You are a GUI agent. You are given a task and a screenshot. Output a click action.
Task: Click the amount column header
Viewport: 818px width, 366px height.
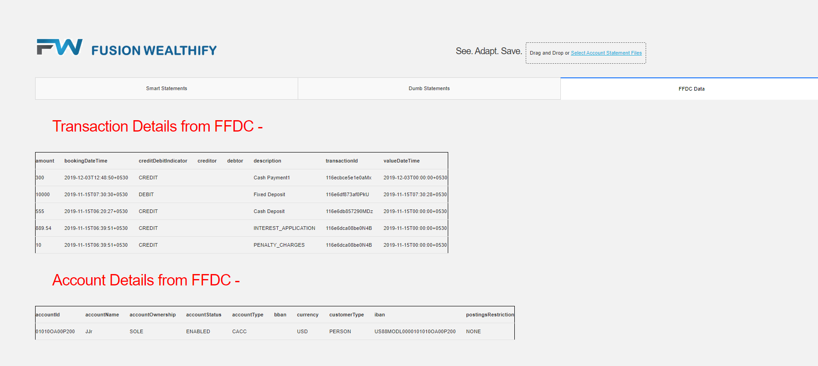[45, 161]
